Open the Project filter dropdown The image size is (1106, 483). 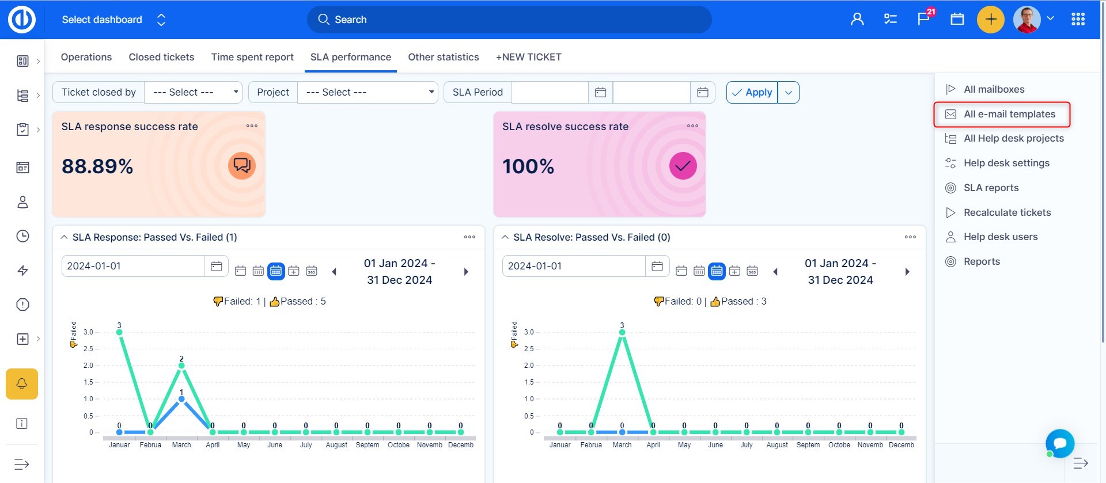point(368,92)
